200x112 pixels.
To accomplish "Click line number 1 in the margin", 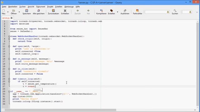I will [x=4, y=21].
